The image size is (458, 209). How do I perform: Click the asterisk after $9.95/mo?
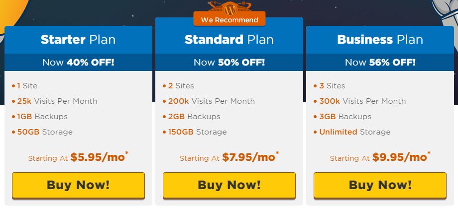[429, 153]
